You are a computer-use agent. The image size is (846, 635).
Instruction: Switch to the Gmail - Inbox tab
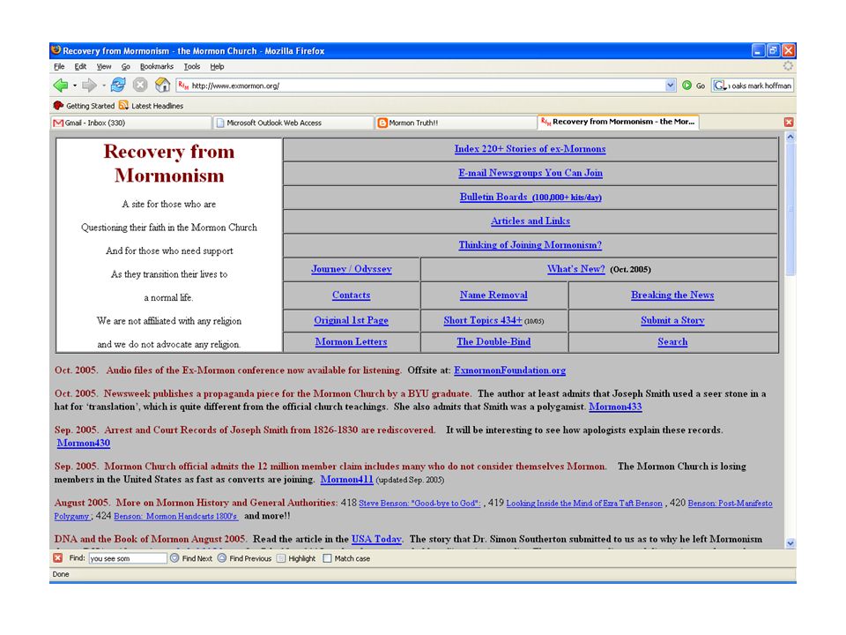(x=131, y=123)
